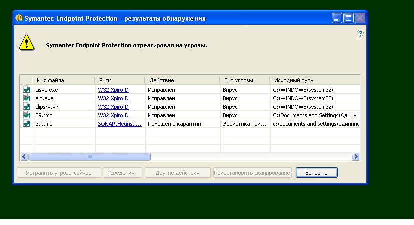Click the horizontal scrollbar right arrow

coord(356,156)
